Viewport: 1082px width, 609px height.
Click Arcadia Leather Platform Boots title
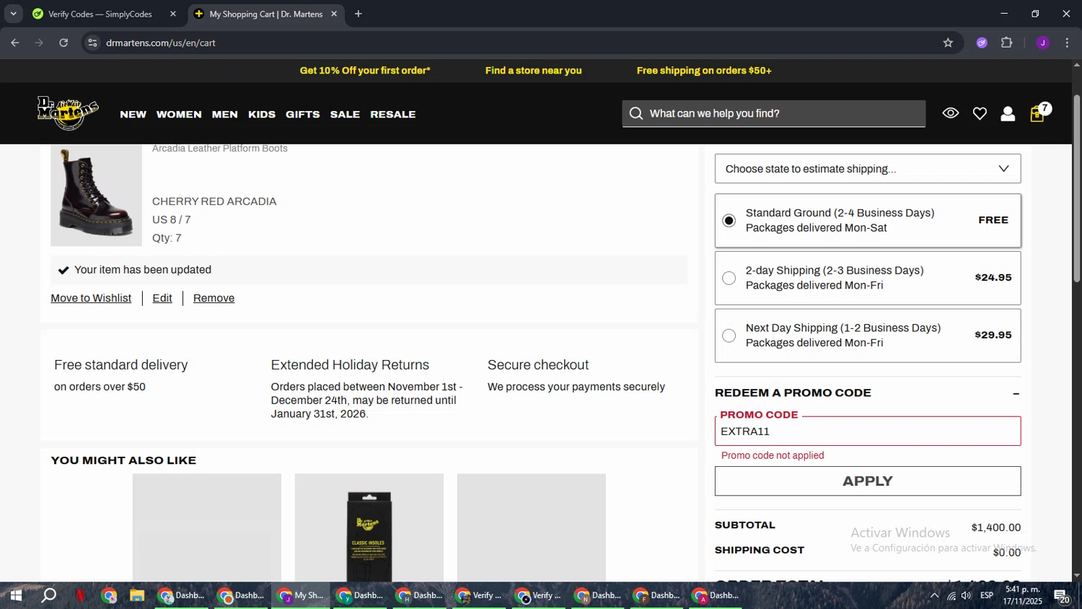[x=220, y=148]
